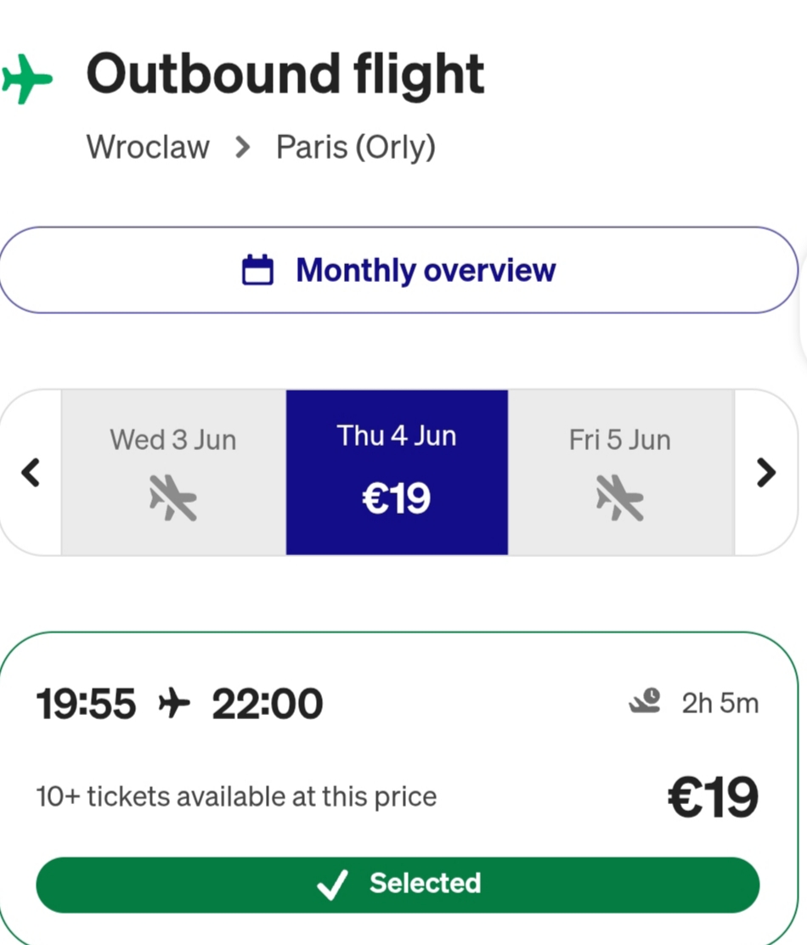This screenshot has width=807, height=945.
Task: Click the Paris (Orly) destination text
Action: click(356, 147)
